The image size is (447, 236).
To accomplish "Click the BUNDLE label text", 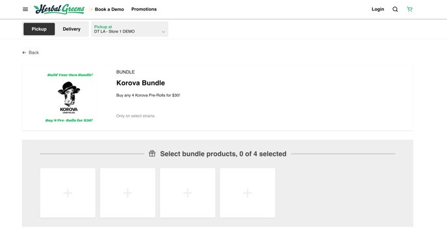I will (x=125, y=72).
